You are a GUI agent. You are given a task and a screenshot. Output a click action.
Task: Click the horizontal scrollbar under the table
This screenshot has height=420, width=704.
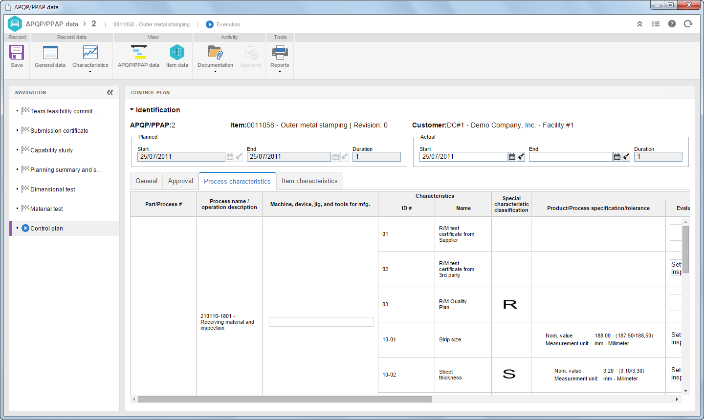285,399
